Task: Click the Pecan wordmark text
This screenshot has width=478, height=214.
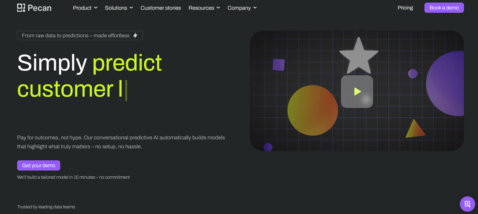Action: coord(39,8)
